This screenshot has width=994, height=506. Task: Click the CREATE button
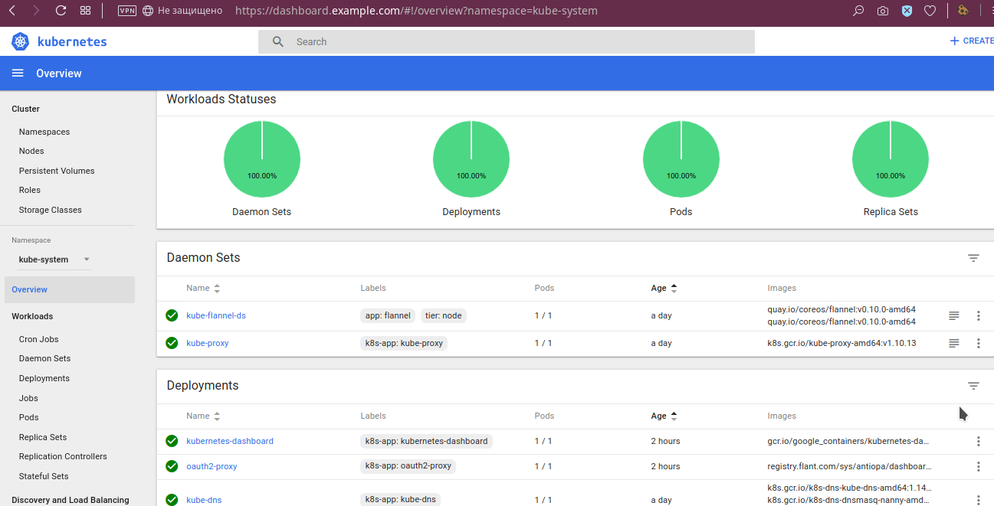(x=971, y=41)
